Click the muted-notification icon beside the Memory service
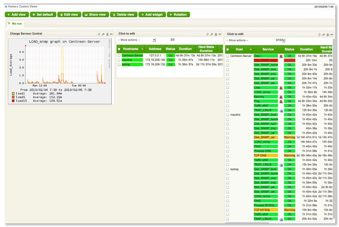The width and height of the screenshot is (339, 227). [x=281, y=97]
